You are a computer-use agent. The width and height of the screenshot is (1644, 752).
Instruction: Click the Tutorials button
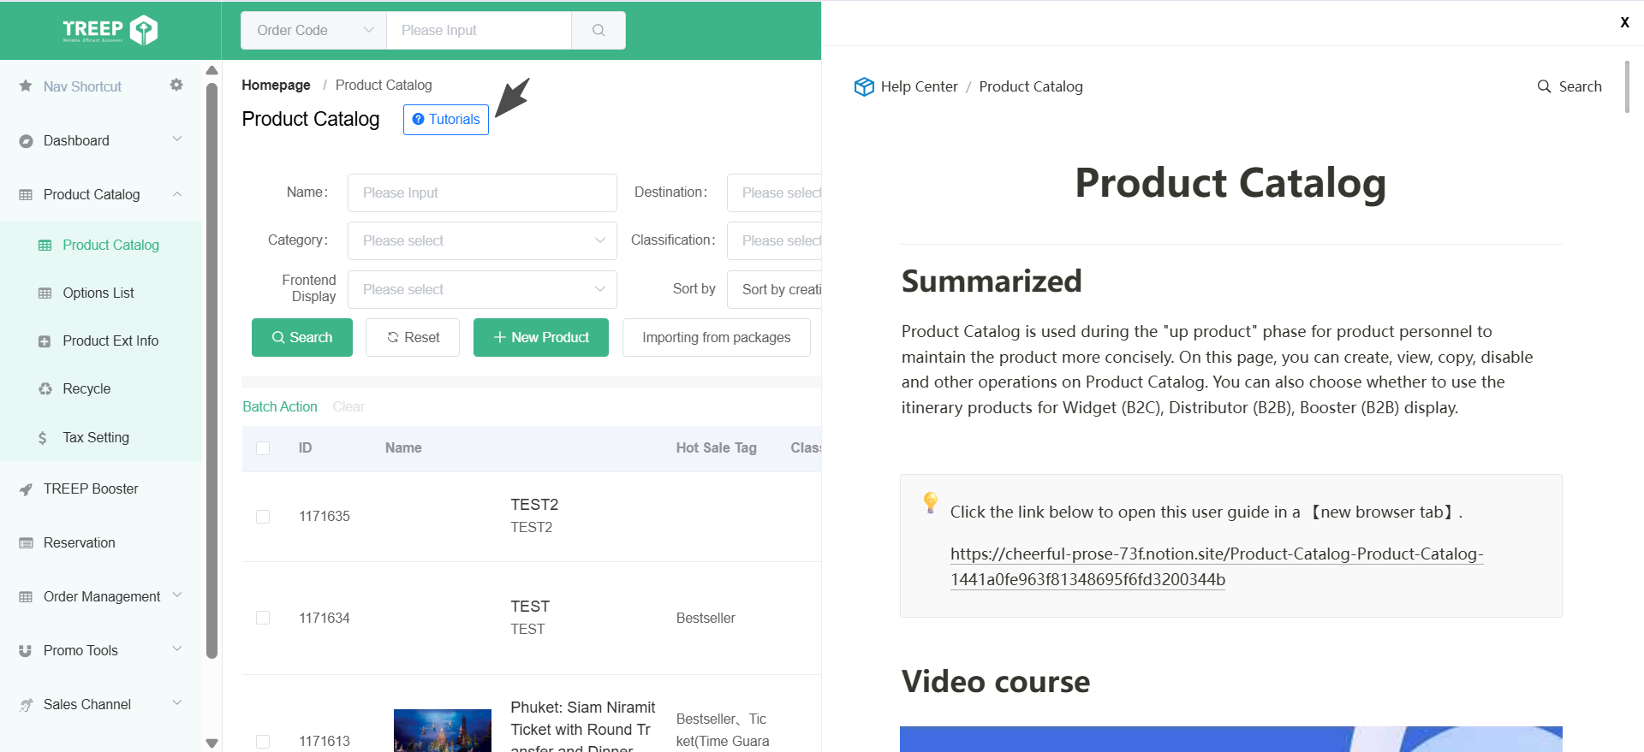(x=446, y=119)
